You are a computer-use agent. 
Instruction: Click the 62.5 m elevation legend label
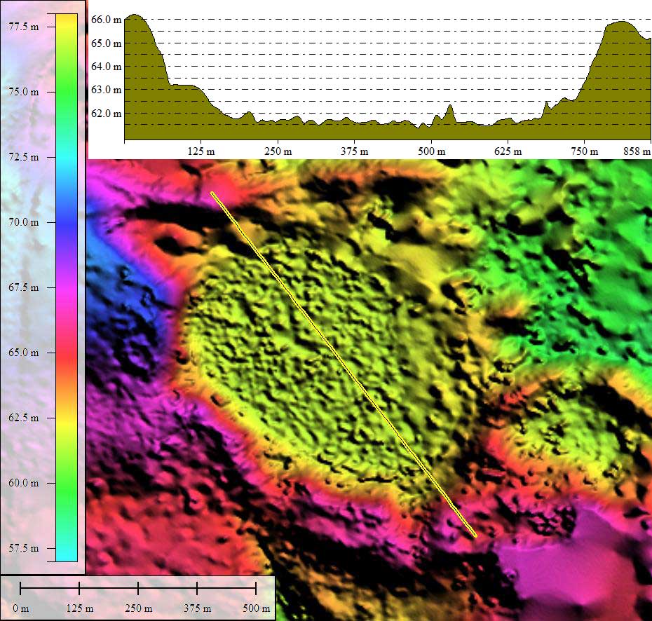click(x=24, y=418)
